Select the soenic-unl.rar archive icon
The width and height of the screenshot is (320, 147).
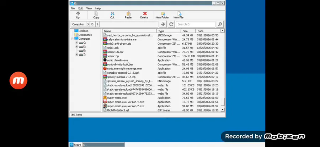pos(105,52)
